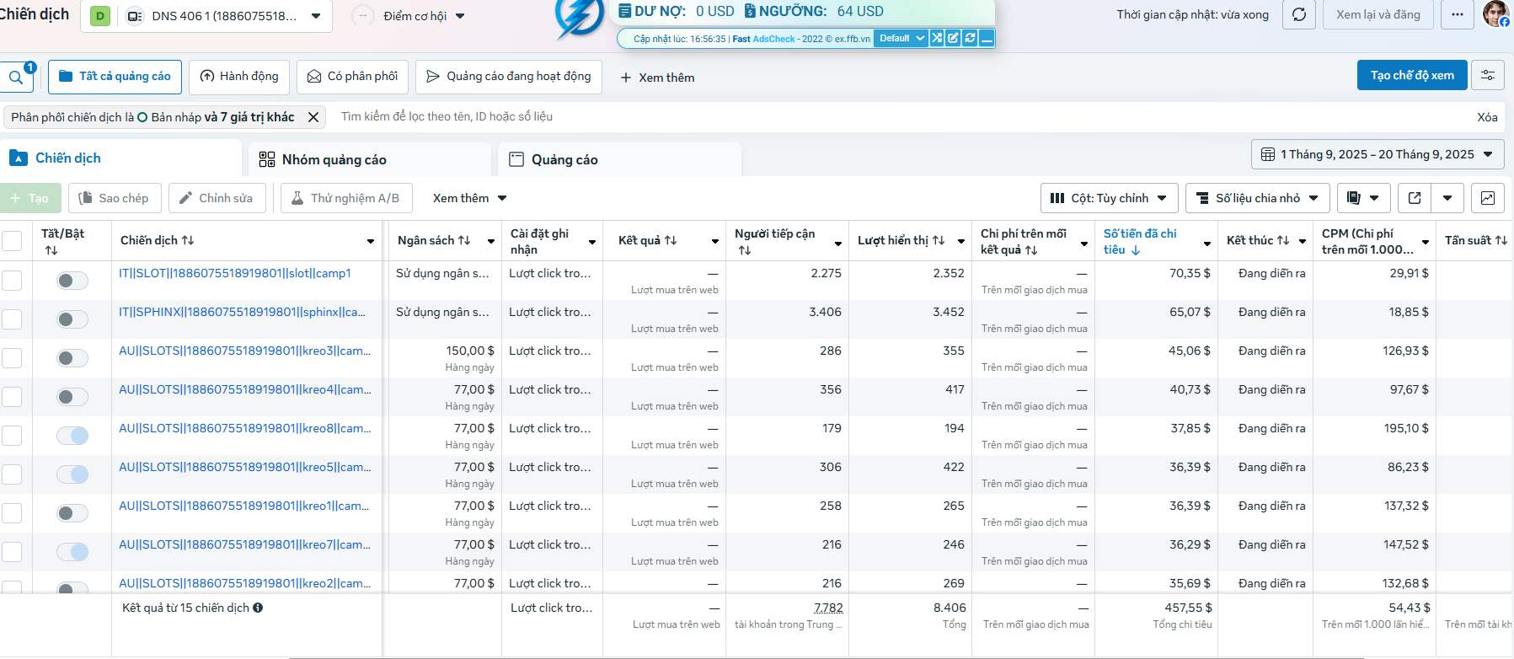Turn off the kreo7 campaign switch
Image resolution: width=1514 pixels, height=659 pixels.
click(72, 552)
